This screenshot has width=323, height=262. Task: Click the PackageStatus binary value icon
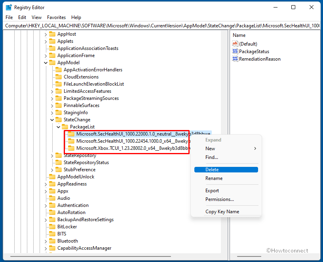pyautogui.click(x=235, y=52)
